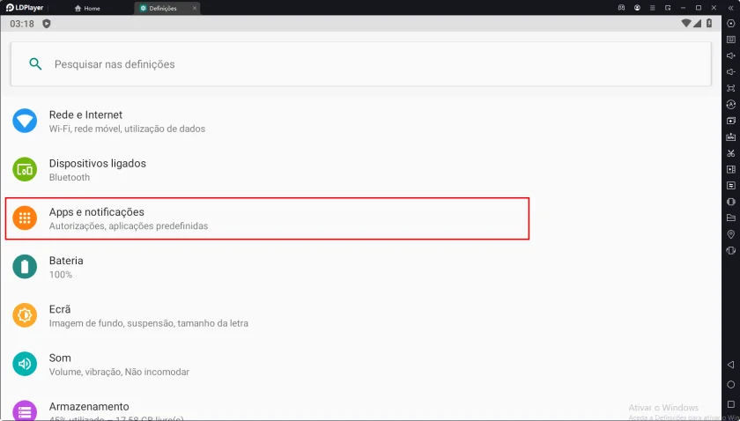
Task: Click the teal battery icon next to Bateria
Action: (25, 267)
